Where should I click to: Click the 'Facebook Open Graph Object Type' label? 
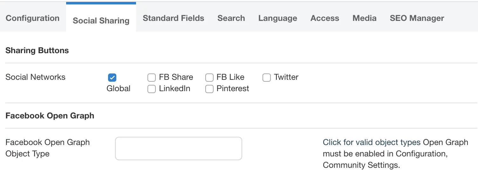click(47, 148)
